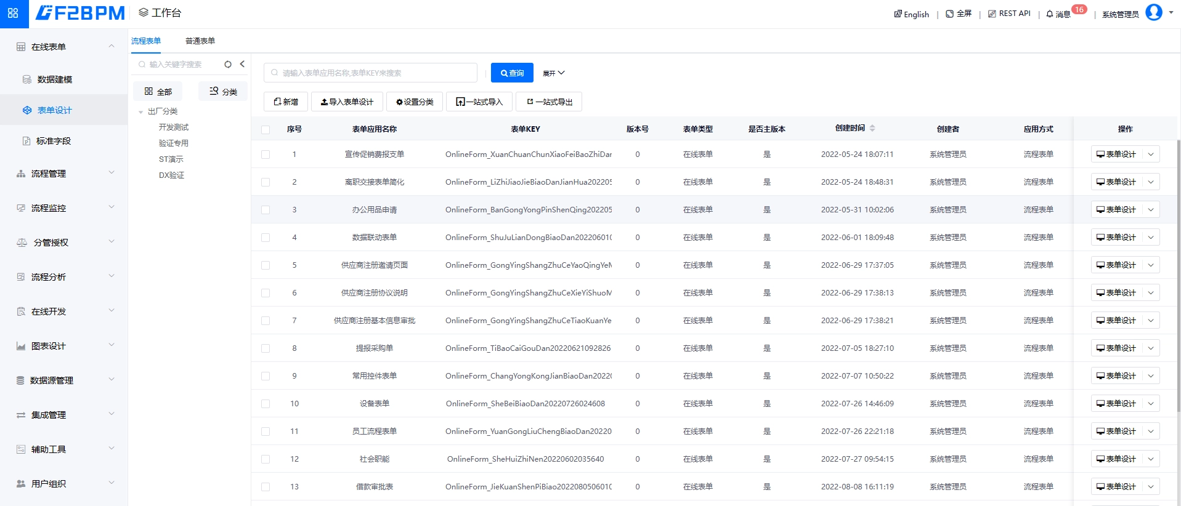This screenshot has height=506, width=1181.
Task: Collapse the category panel with the arrow
Action: tap(242, 64)
